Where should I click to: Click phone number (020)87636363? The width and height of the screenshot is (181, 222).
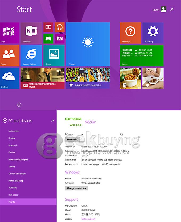pos(88,210)
